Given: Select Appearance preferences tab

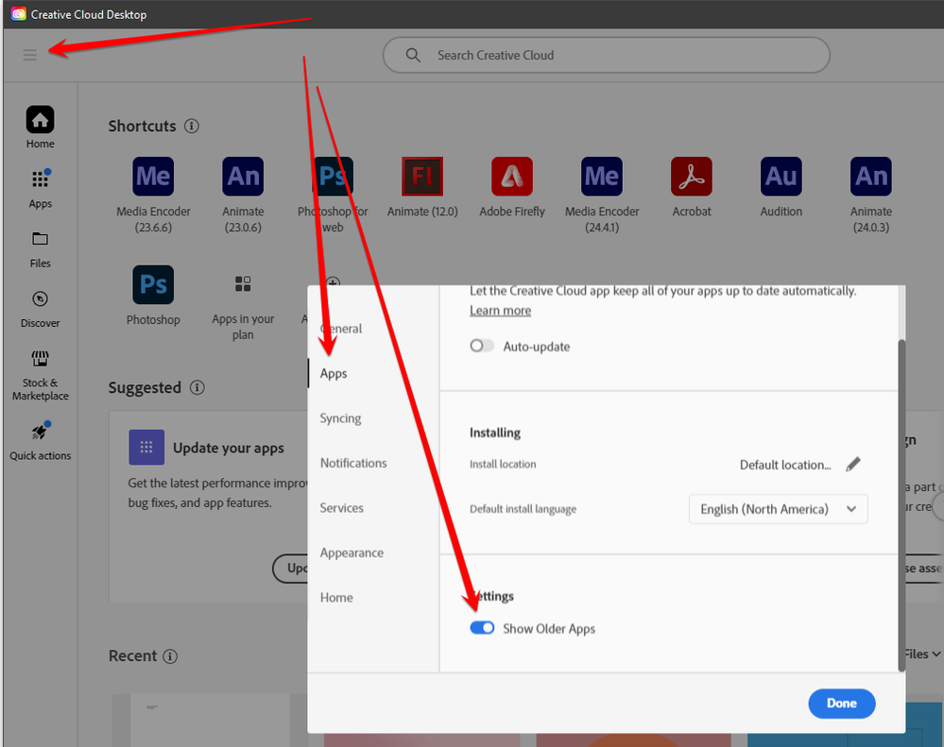Looking at the screenshot, I should (x=352, y=552).
